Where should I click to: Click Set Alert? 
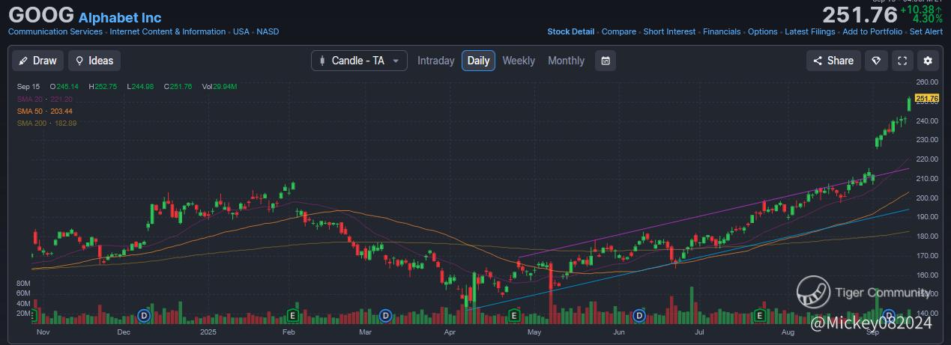point(926,31)
